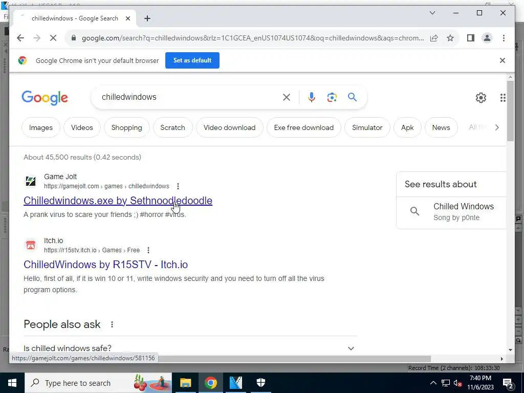Open the muted volume tray icon
524x393 pixels.
click(458, 383)
